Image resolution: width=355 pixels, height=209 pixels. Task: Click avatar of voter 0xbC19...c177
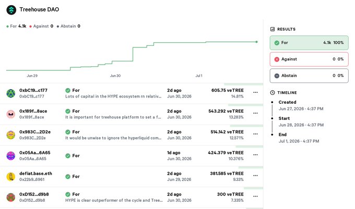[x=10, y=93]
